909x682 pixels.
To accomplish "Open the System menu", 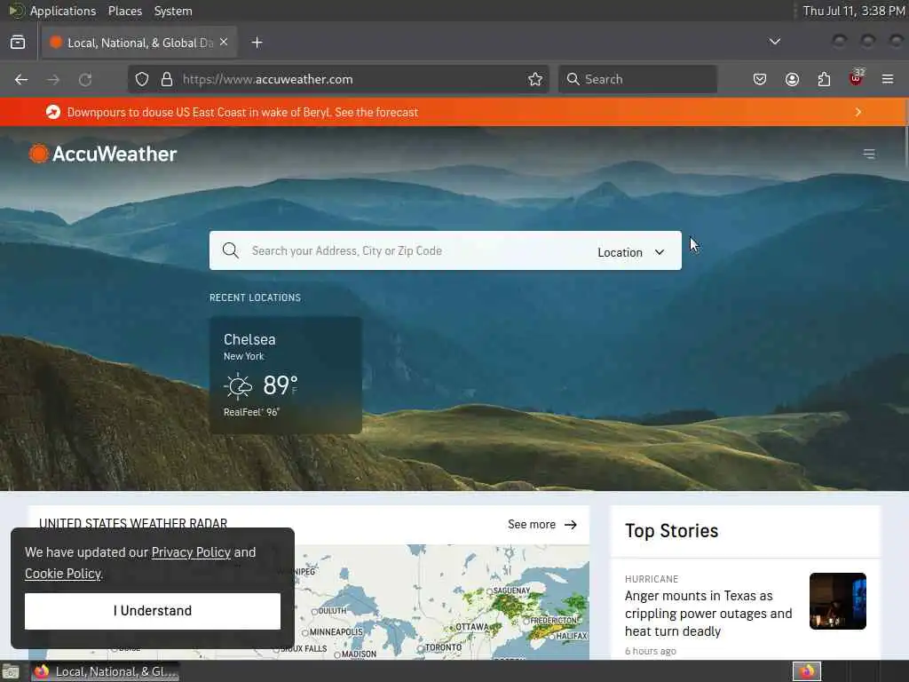I will 173,11.
